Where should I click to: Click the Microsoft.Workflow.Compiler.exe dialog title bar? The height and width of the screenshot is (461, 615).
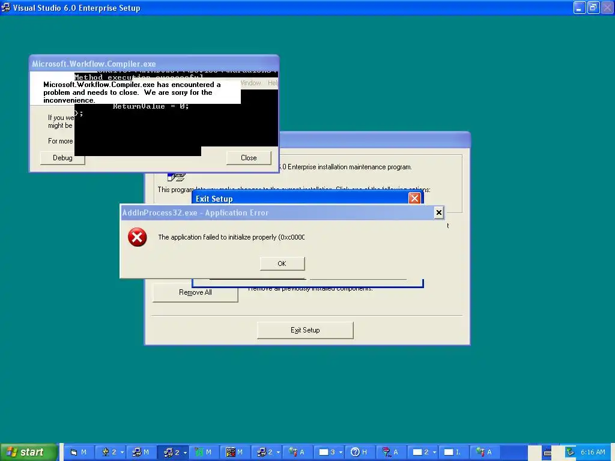[x=154, y=64]
